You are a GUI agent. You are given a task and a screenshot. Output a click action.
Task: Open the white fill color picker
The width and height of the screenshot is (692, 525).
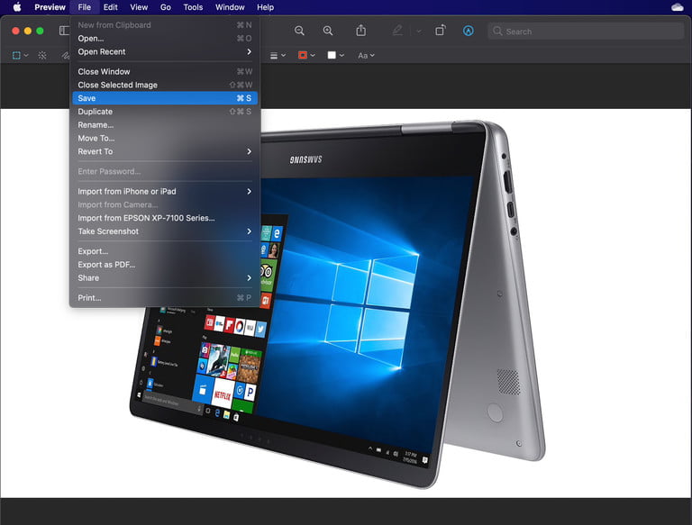pos(335,56)
